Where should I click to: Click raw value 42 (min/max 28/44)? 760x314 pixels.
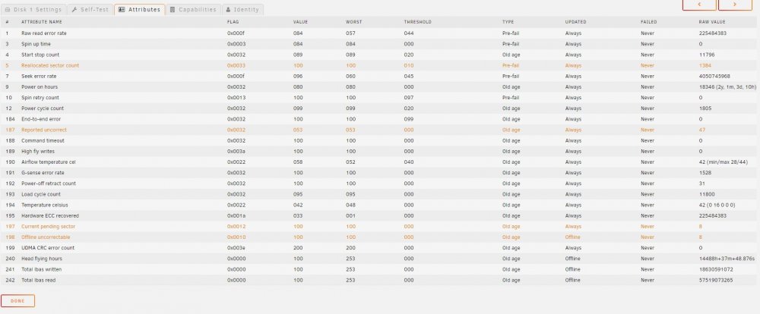pyautogui.click(x=724, y=162)
